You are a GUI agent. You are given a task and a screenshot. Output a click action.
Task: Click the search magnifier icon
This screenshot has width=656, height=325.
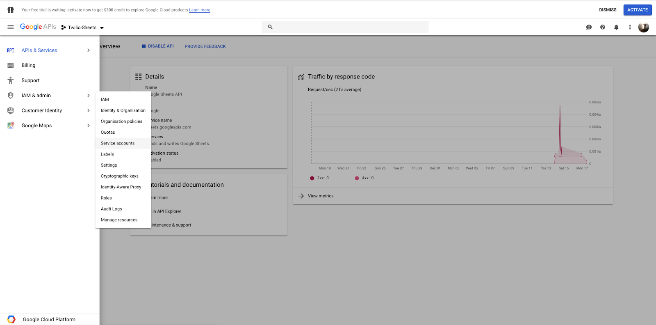(x=270, y=27)
